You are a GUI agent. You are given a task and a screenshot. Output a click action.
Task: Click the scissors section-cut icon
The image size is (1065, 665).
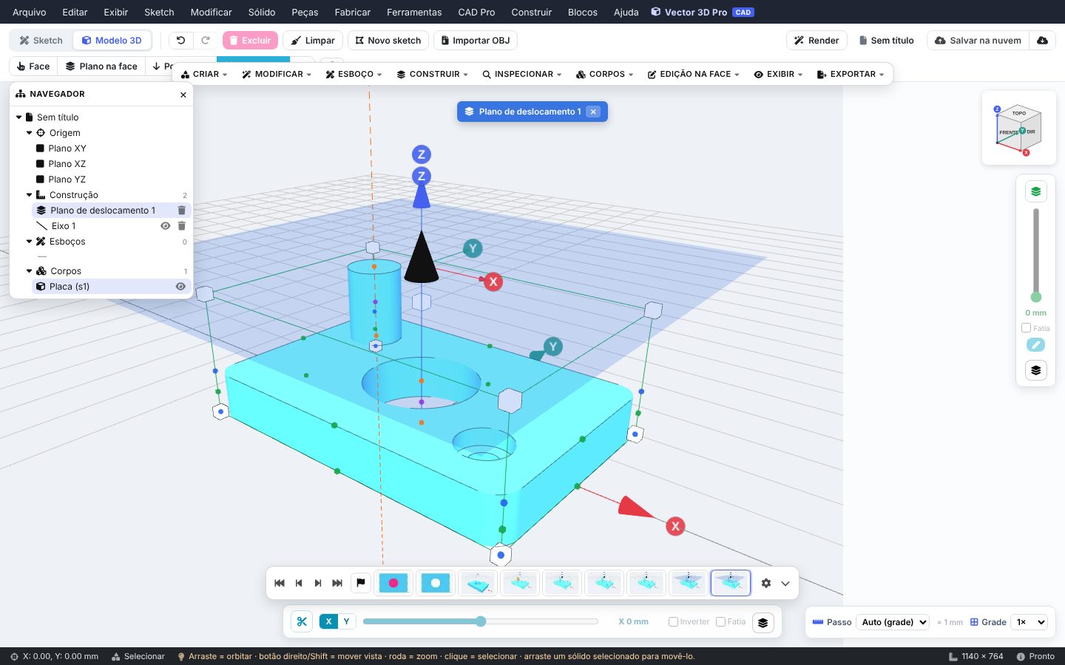[x=302, y=622]
